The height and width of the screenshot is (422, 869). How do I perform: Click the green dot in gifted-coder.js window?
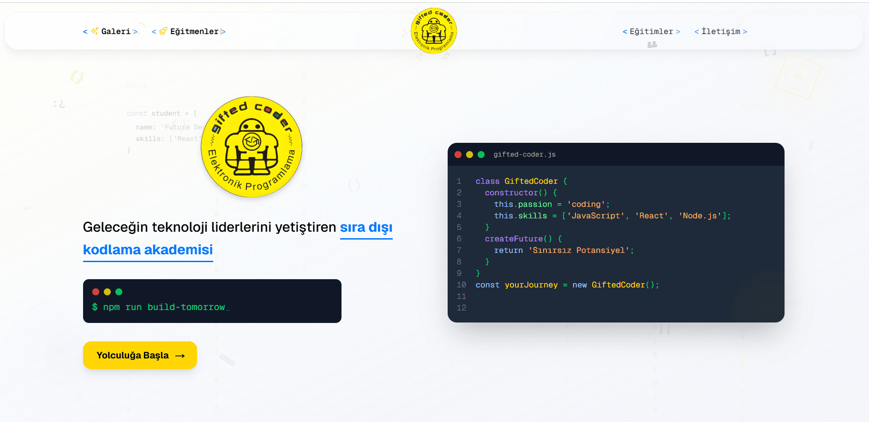pos(481,155)
